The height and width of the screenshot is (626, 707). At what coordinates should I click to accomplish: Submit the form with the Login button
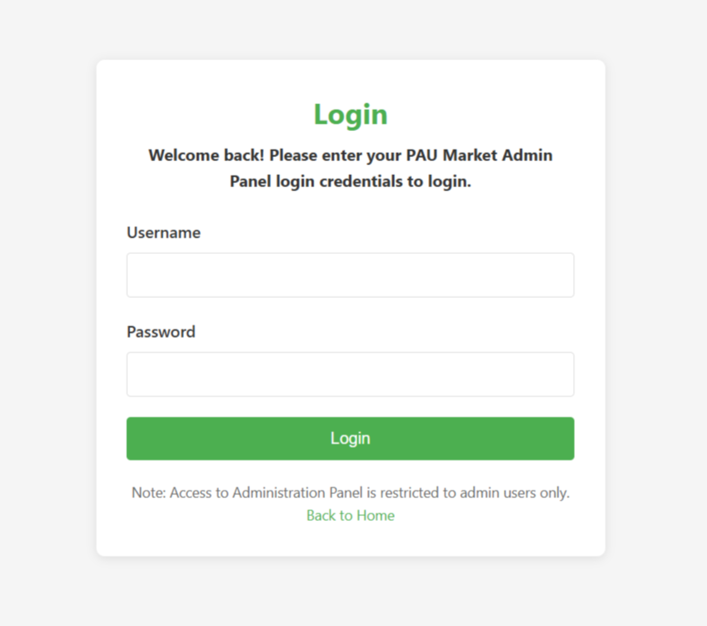point(350,438)
